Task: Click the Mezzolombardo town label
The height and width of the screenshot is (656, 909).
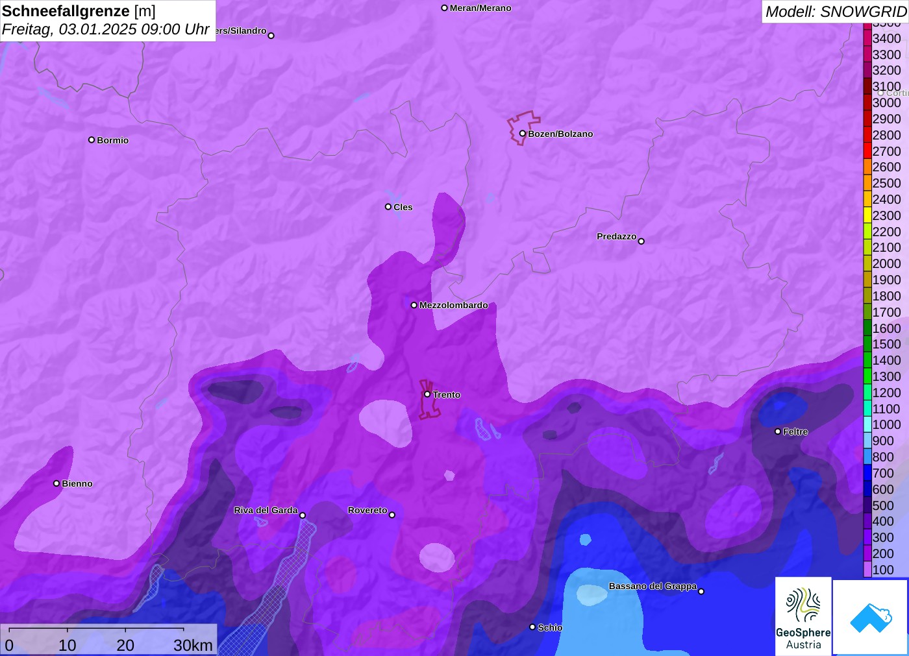Action: pos(453,305)
